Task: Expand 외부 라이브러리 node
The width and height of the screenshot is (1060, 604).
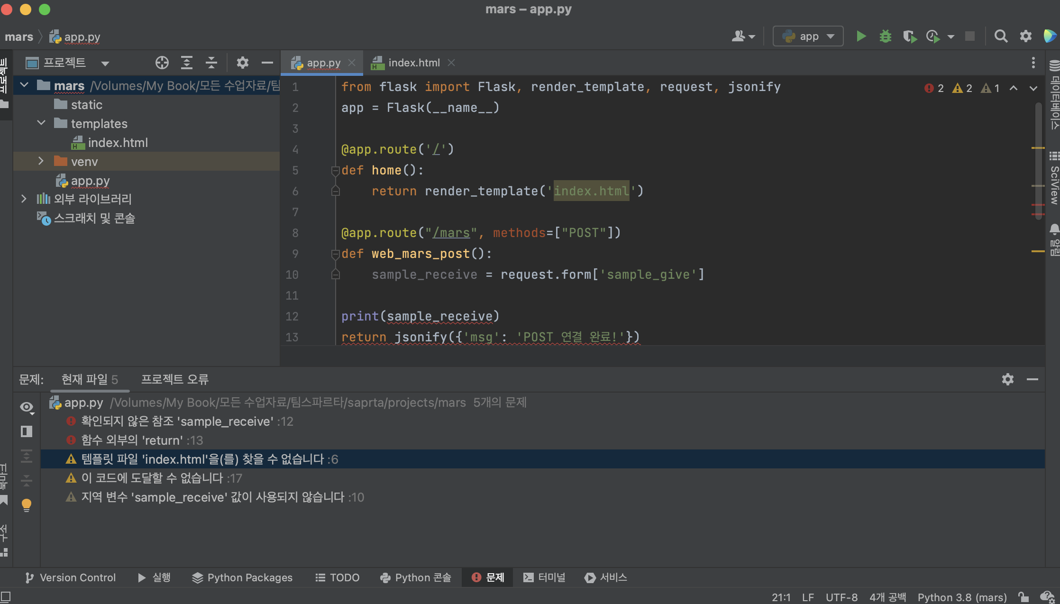Action: [24, 199]
